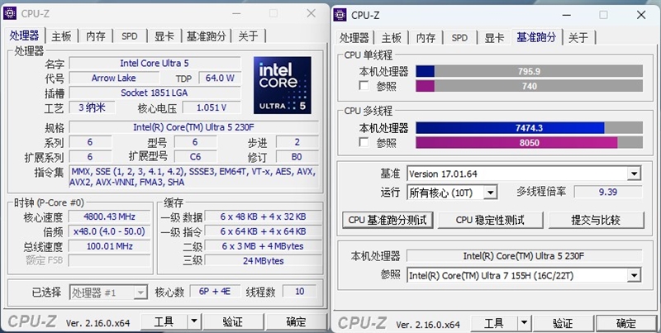661x333 pixels.
Task: Start the CPU 基准跑分测试 benchmark
Action: (388, 220)
